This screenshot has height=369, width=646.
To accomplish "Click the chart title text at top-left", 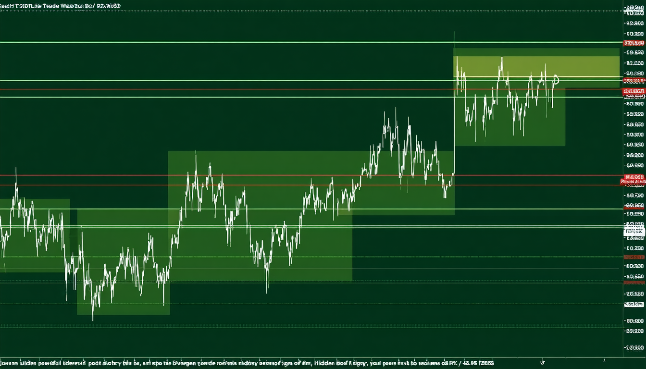I will point(60,6).
